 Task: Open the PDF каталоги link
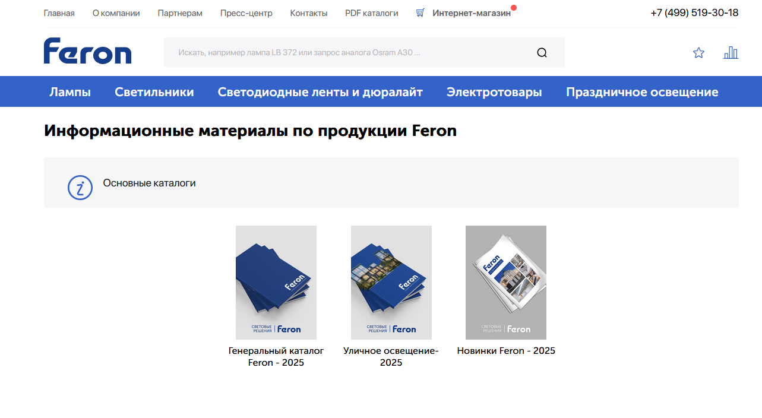click(x=372, y=13)
